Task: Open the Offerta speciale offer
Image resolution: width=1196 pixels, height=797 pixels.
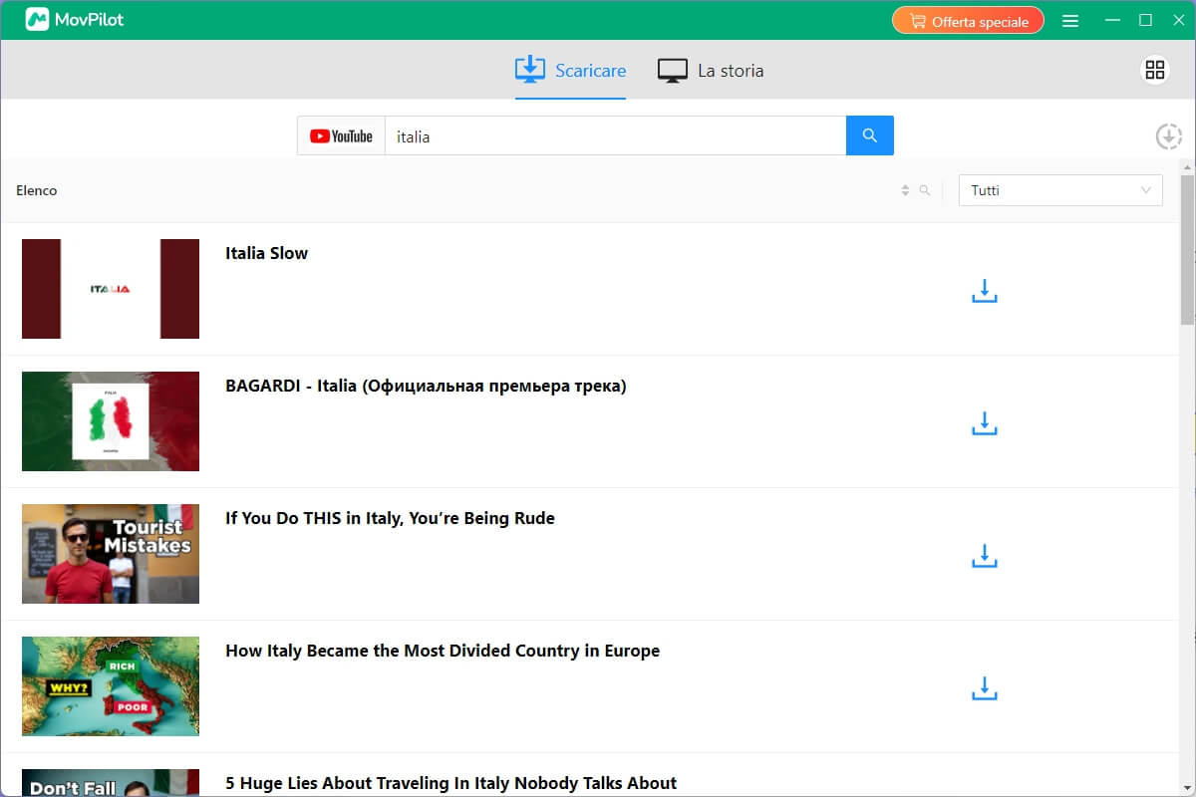Action: (x=968, y=21)
